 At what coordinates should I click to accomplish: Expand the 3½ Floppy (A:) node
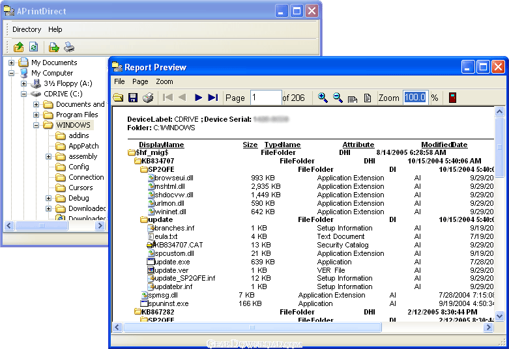pyautogui.click(x=23, y=83)
